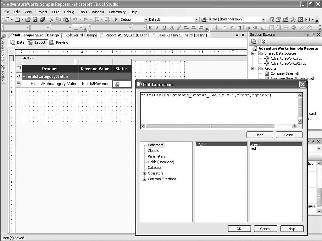
Task: Select Datasets in the category tree
Action: 155,168
